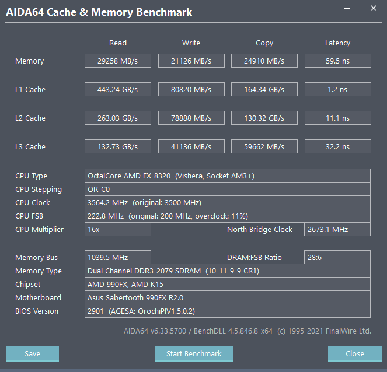Screen dimensions: 387x372
Task: Select the OctalCore AMD FX-8320 CPU Type field
Action: coord(227,176)
